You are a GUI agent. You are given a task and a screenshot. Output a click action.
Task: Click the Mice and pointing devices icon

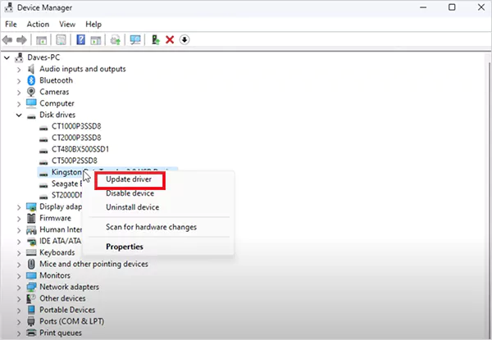pyautogui.click(x=31, y=264)
